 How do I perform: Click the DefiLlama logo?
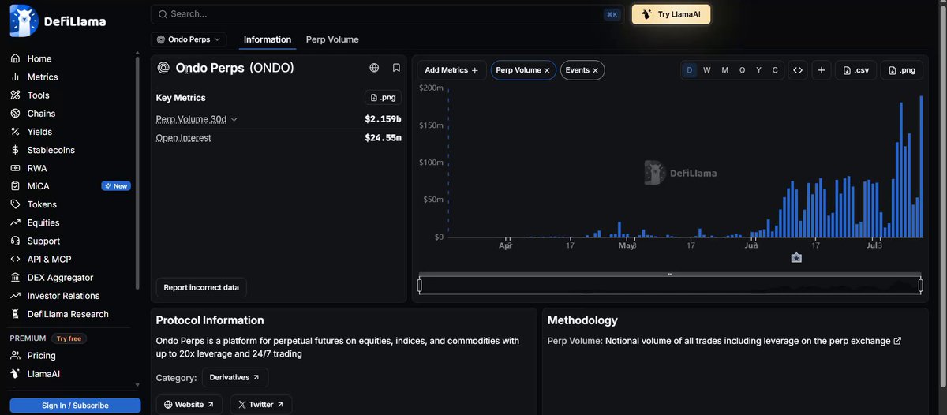pyautogui.click(x=58, y=21)
